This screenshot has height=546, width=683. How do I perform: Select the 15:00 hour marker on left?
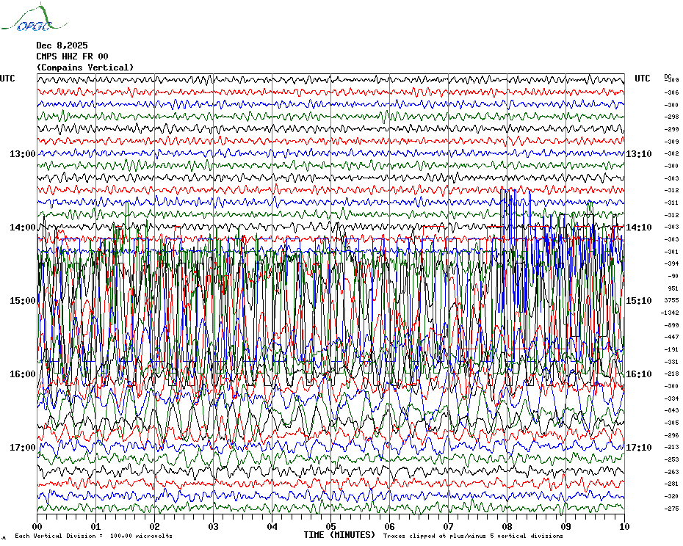[x=22, y=301]
